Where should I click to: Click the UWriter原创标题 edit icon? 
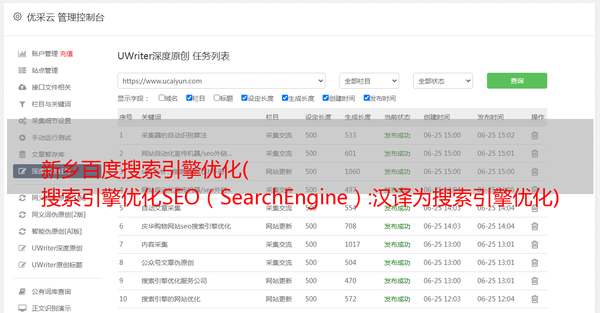point(22,265)
